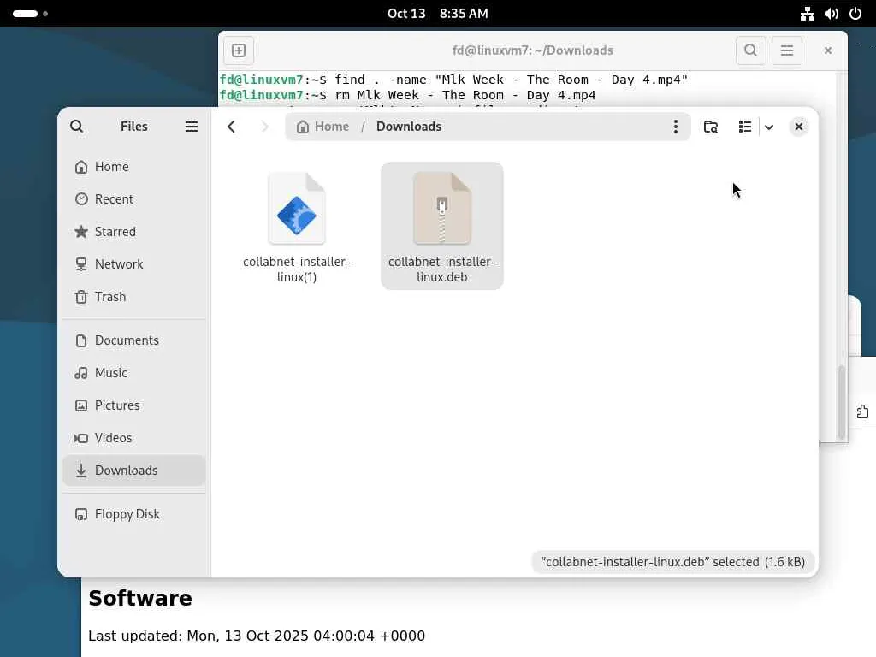The image size is (876, 657).
Task: Select Downloads in the sidebar
Action: [x=134, y=470]
